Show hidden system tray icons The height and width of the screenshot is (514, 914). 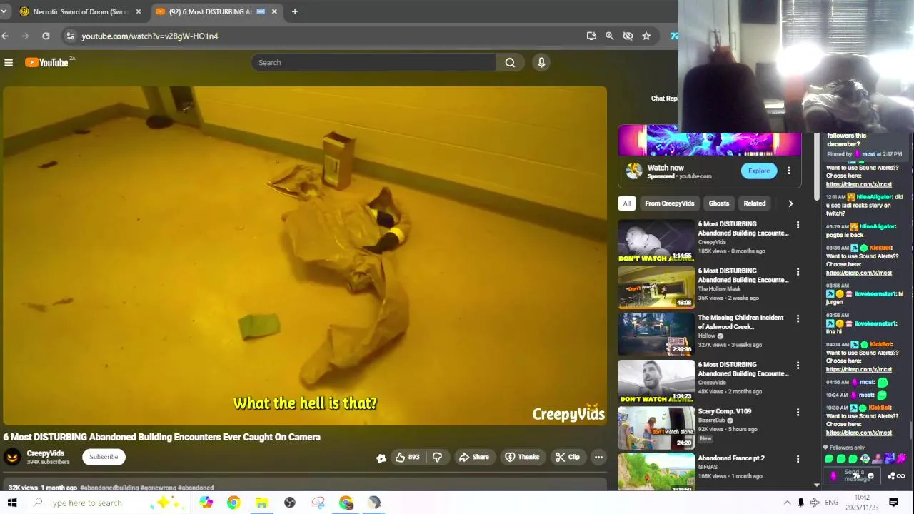787,503
